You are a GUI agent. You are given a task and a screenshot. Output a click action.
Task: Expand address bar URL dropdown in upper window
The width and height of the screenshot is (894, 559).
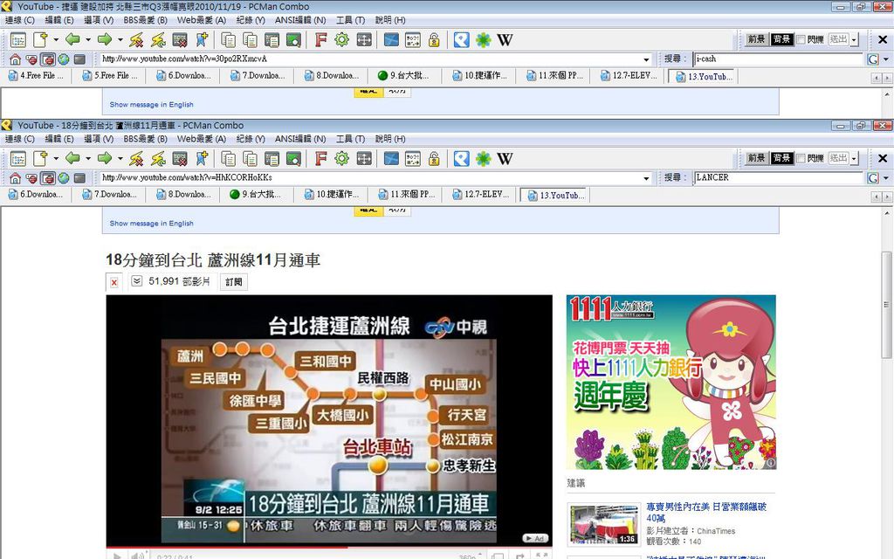pyautogui.click(x=646, y=59)
